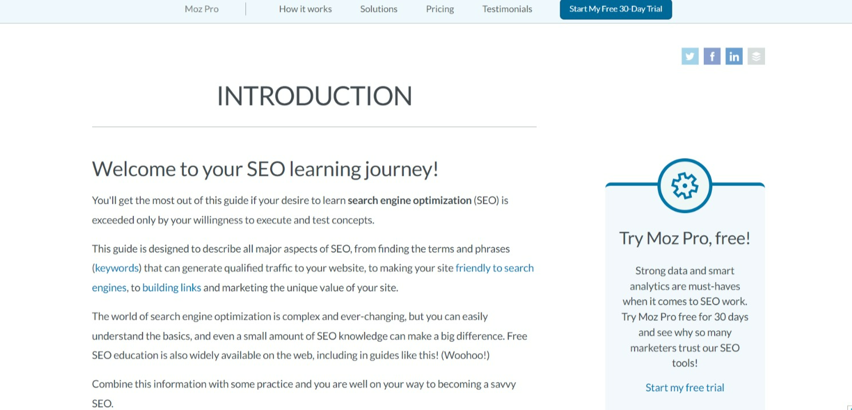
Task: Share the page on LinkedIn
Action: [x=734, y=56]
